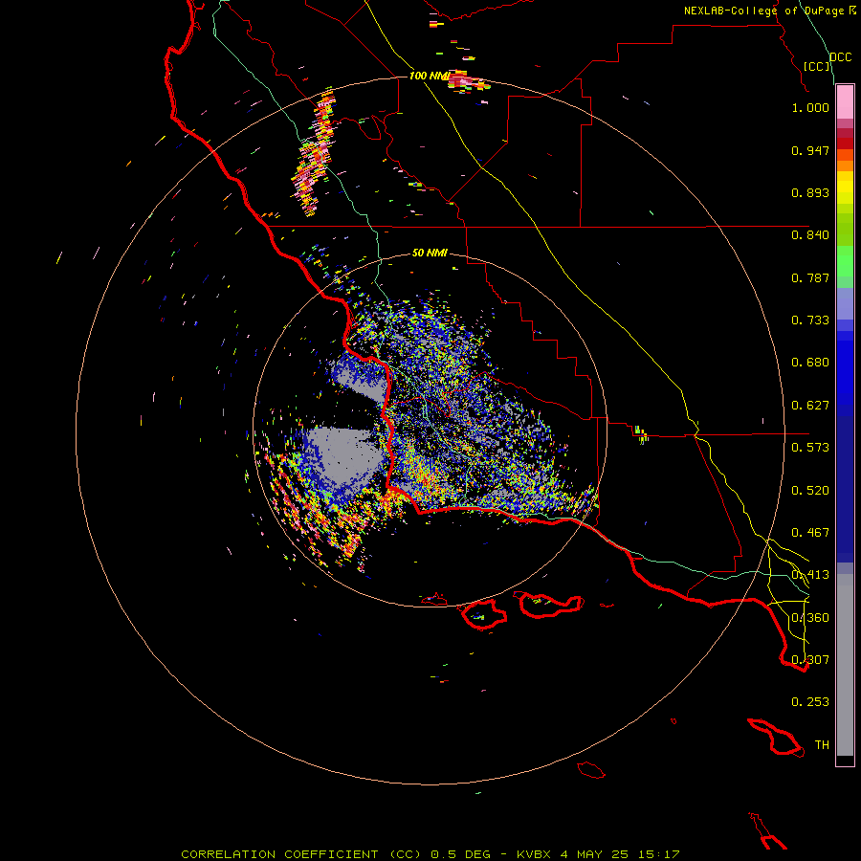Select the 0.787 legend value

tap(810, 277)
